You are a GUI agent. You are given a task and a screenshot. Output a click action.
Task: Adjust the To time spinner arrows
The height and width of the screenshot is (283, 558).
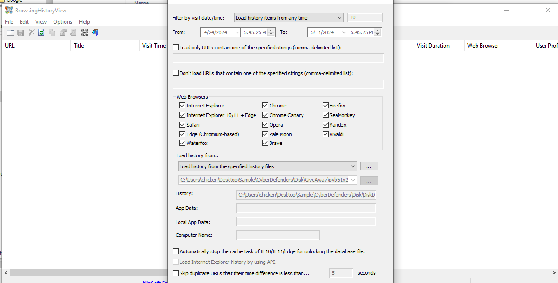[378, 32]
